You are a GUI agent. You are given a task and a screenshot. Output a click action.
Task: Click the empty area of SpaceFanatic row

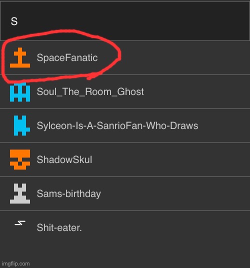pos(184,58)
